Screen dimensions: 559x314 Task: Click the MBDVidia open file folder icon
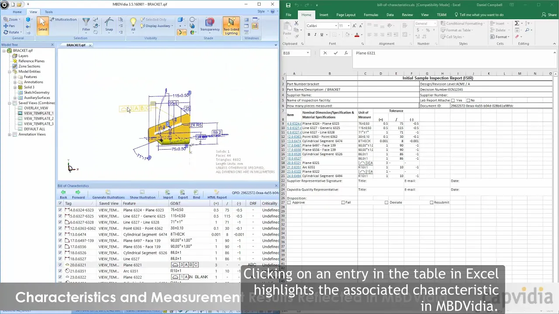tap(19, 4)
